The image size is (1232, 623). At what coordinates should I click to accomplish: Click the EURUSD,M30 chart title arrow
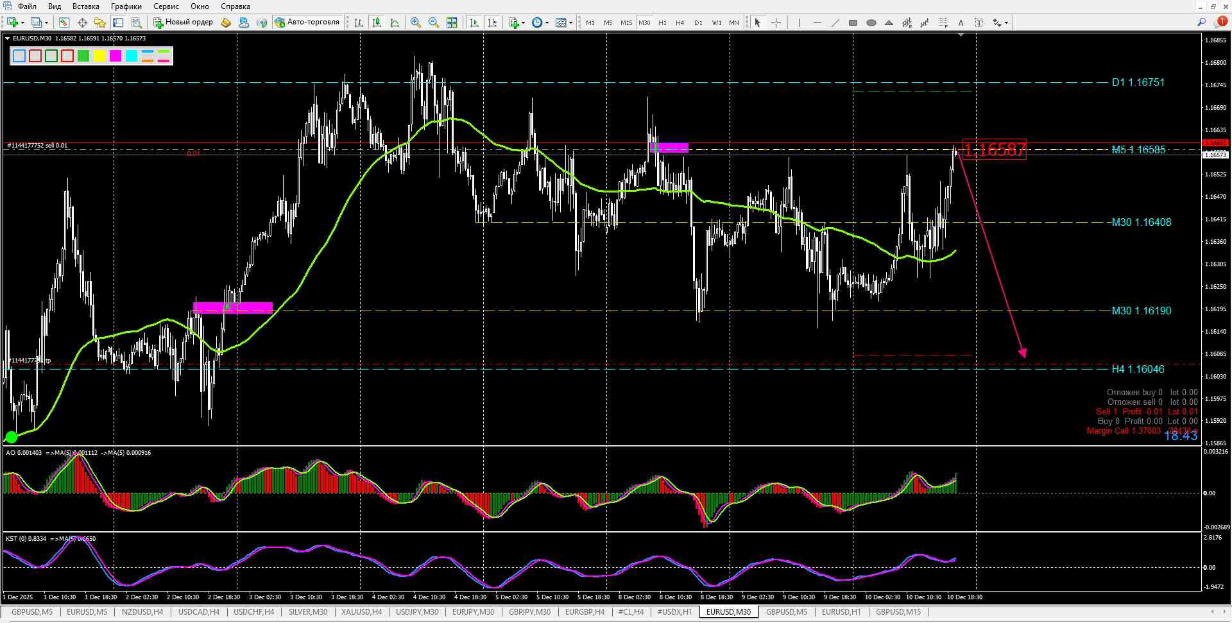[8, 38]
